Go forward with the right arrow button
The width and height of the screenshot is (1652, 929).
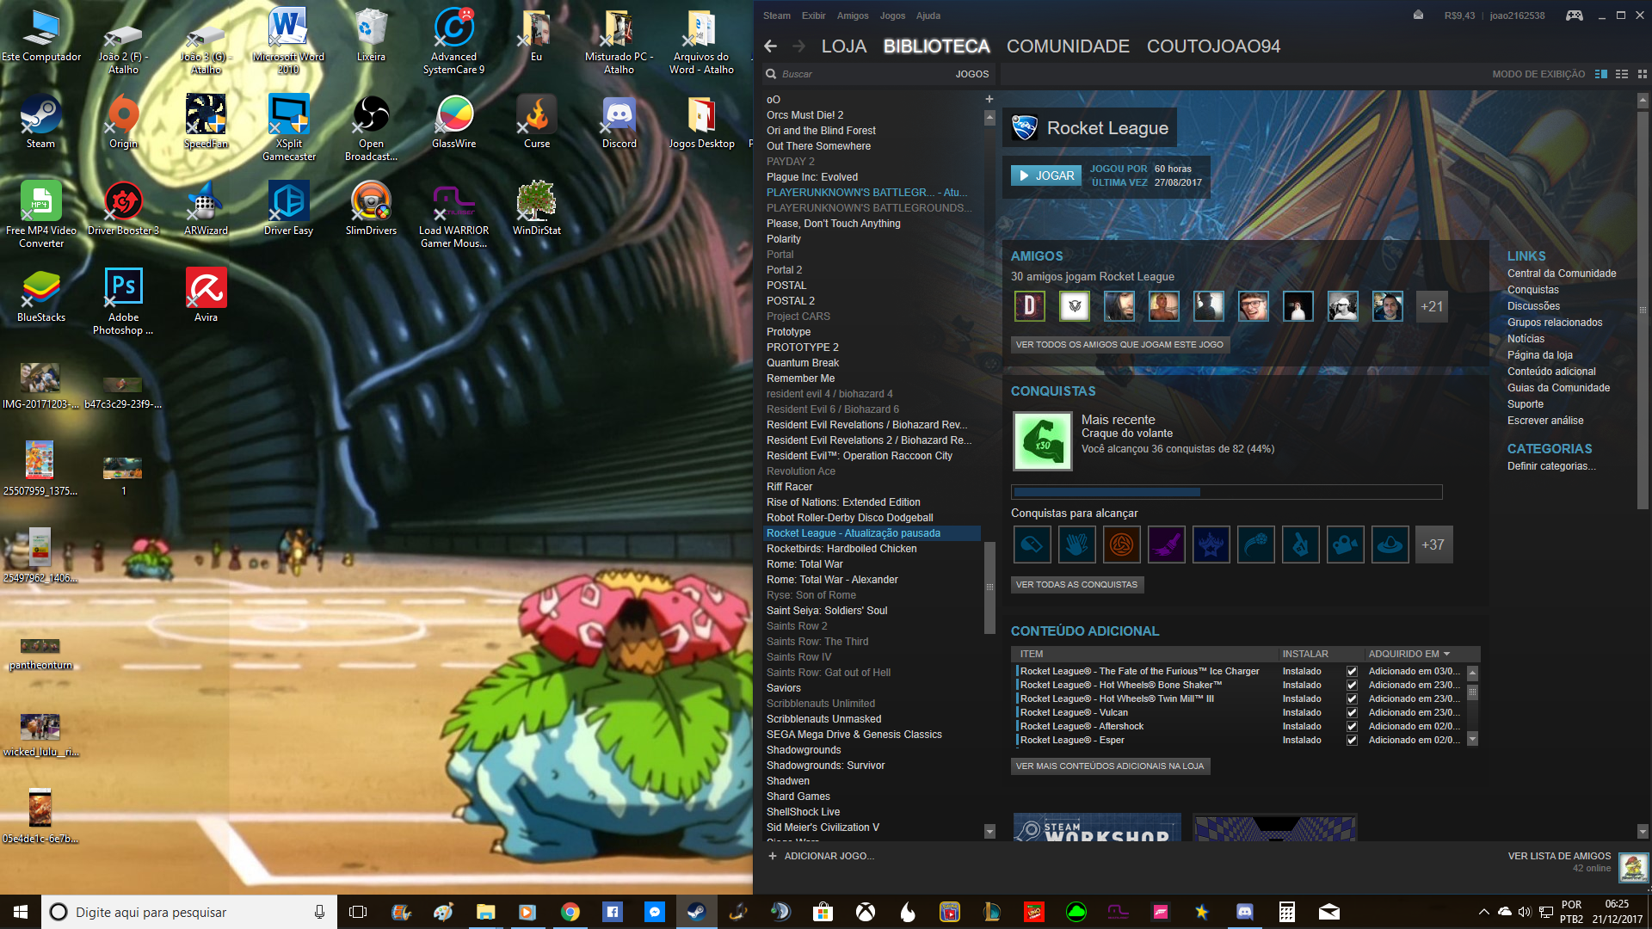point(799,46)
